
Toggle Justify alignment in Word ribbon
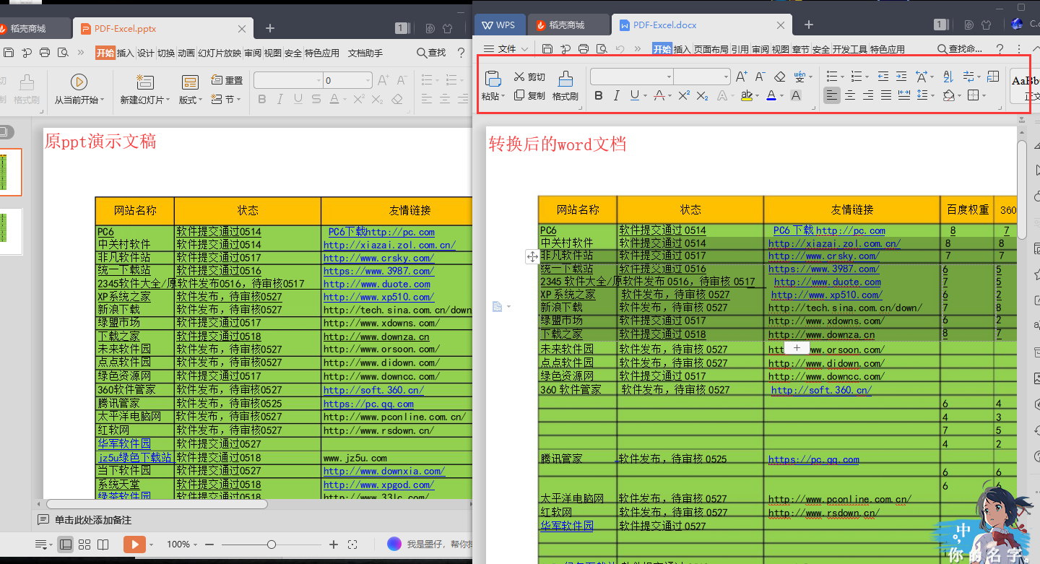886,95
